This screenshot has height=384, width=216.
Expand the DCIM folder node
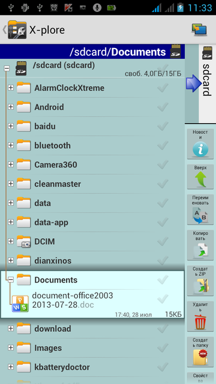[11, 241]
